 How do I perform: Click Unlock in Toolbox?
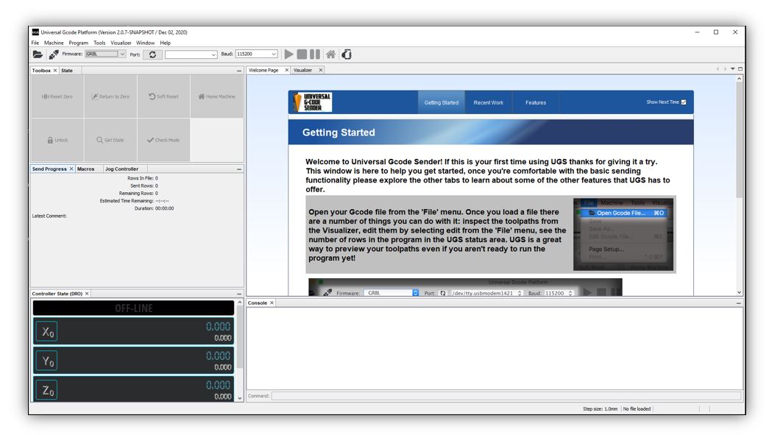pos(57,141)
